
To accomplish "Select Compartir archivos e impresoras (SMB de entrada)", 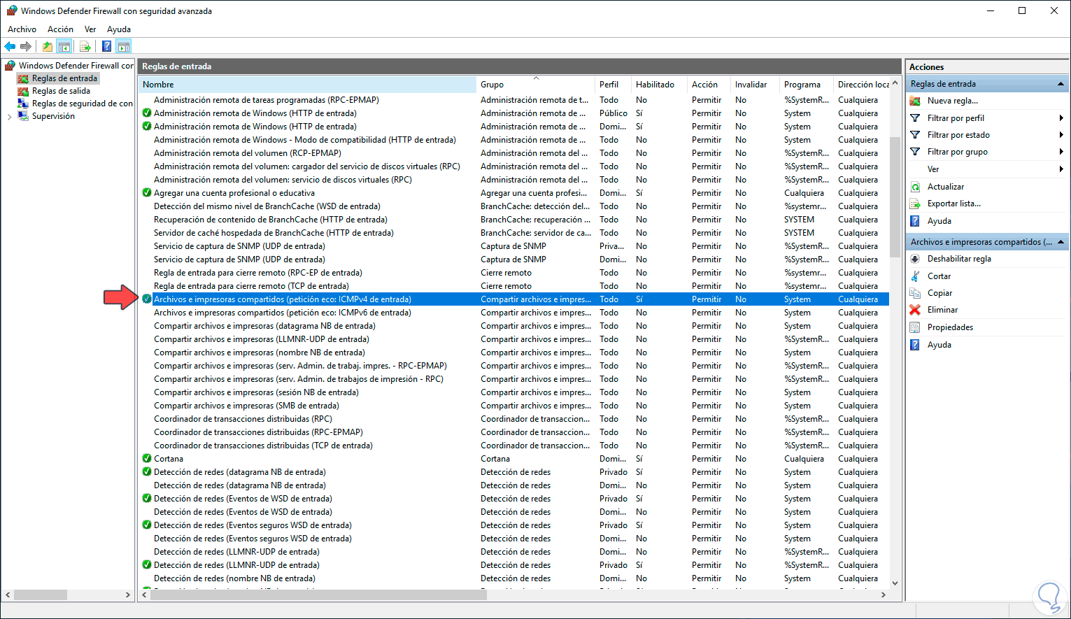I will pyautogui.click(x=514, y=406).
